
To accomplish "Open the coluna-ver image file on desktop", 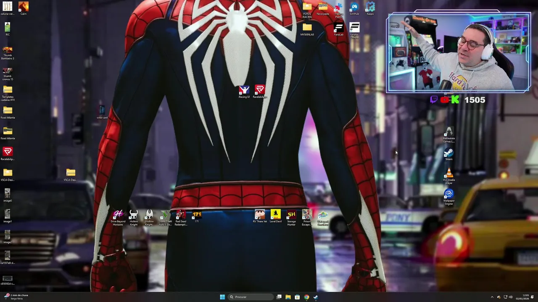I will tap(7, 8).
